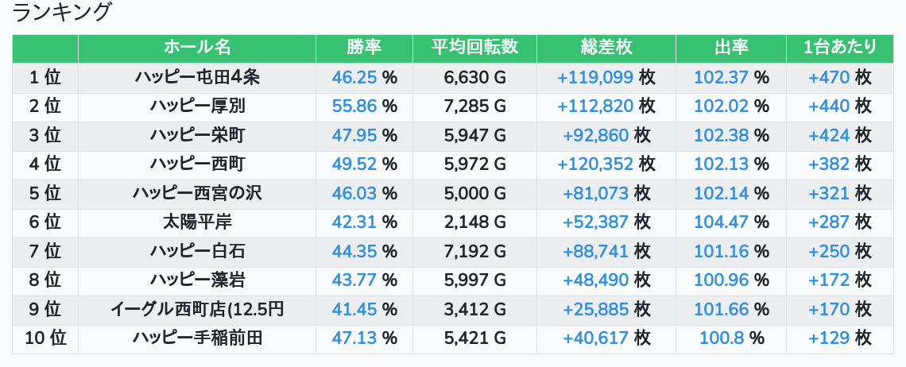Open the ハッピー屯田4条 hall entry
The width and height of the screenshot is (906, 367).
[x=197, y=77]
